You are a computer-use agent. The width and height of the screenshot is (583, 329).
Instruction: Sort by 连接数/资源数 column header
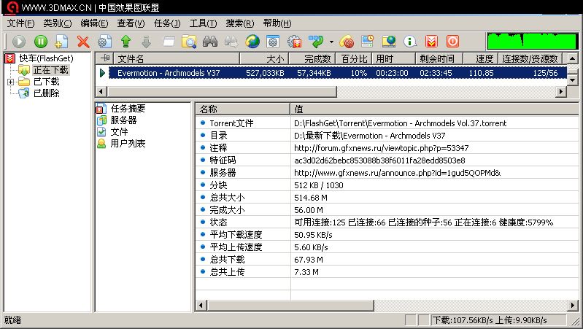[530, 59]
